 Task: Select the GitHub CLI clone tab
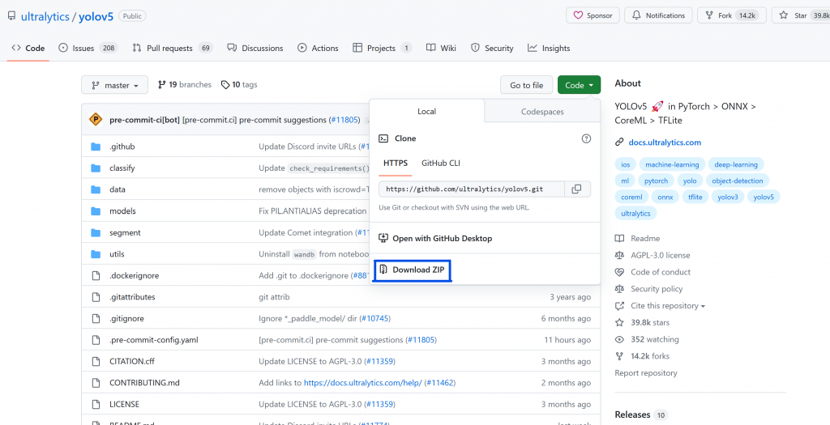click(x=440, y=163)
